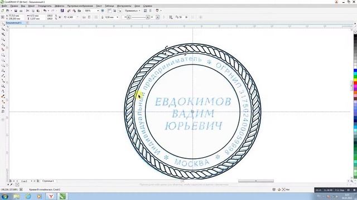Click the Import icon
The width and height of the screenshot is (357, 200).
[x=69, y=11]
